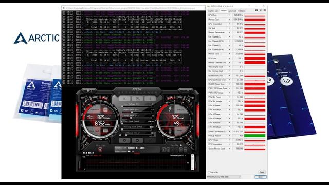Open Fan 1 Speed (%) dropdown arrow

[230, 36]
